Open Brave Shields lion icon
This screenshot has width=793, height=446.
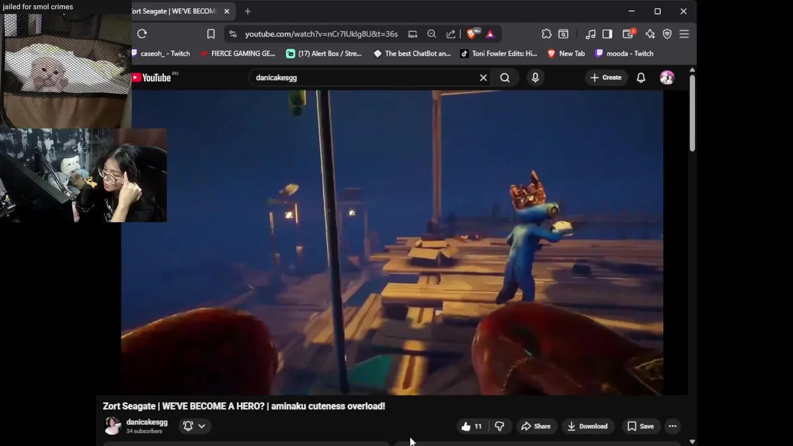(472, 34)
